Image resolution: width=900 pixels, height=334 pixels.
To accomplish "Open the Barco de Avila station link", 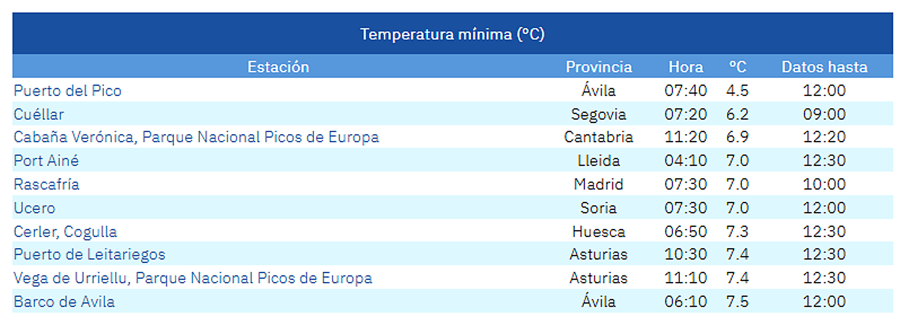I will [64, 302].
